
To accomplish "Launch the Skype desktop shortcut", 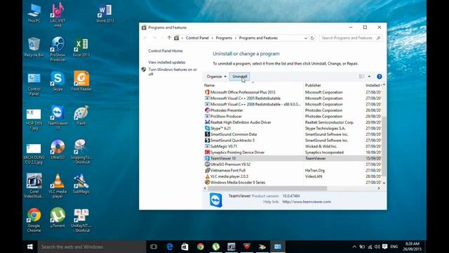I will click(x=58, y=82).
